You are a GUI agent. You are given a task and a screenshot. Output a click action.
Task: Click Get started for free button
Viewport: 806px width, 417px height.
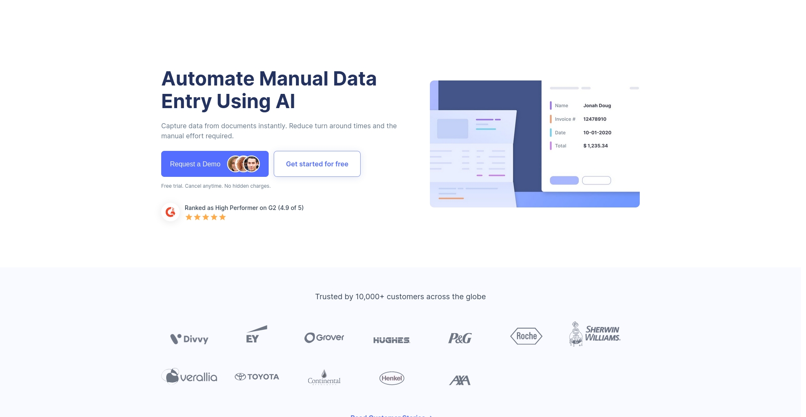click(317, 164)
